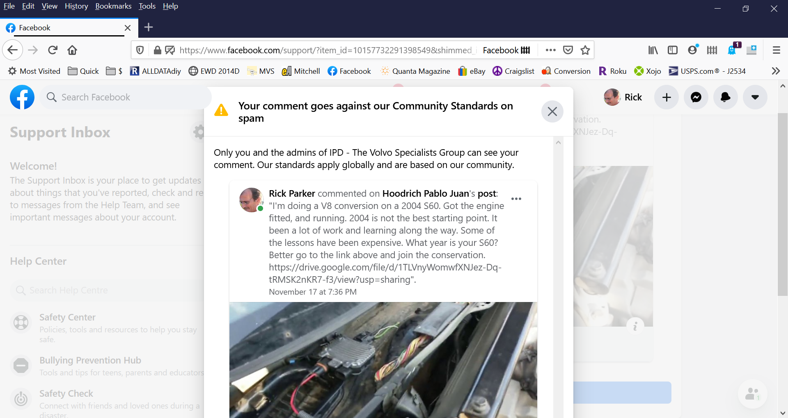Close the Community Standards dialog
This screenshot has width=788, height=418.
pos(552,111)
